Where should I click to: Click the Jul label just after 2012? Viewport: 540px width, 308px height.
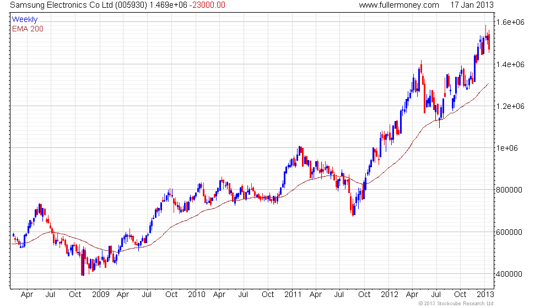point(436,295)
